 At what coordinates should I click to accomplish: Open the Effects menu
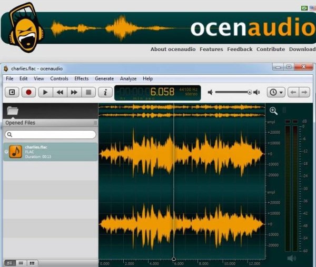click(82, 78)
